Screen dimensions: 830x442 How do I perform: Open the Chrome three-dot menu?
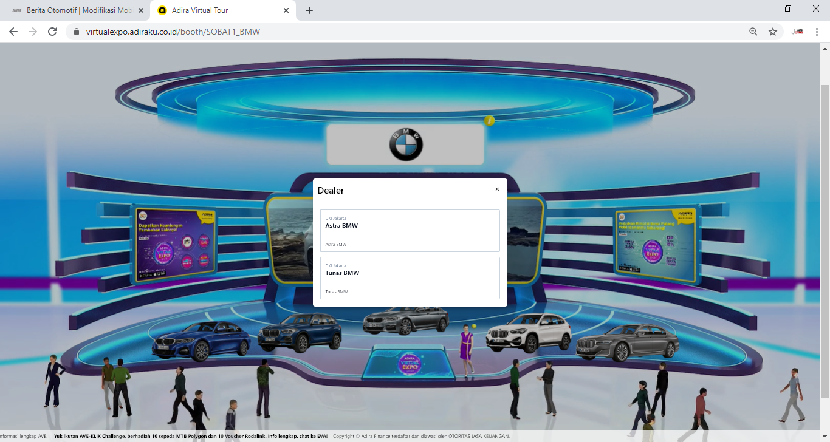coord(817,32)
